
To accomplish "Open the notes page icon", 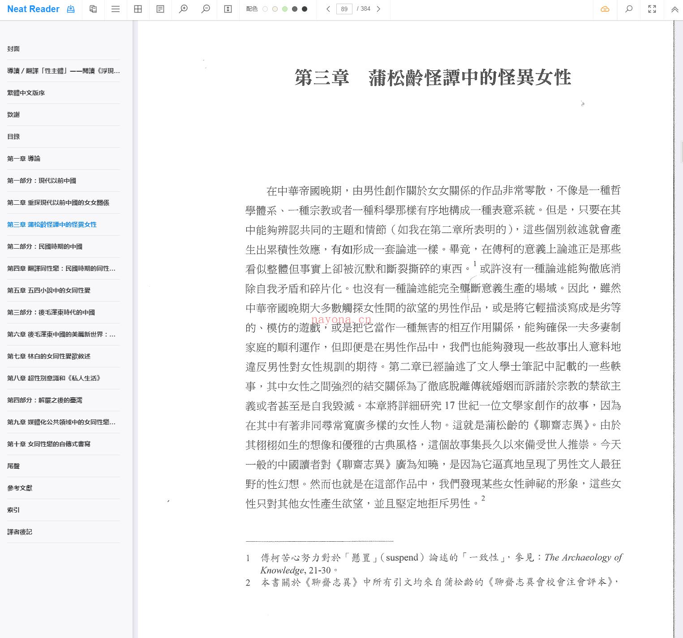I will [160, 9].
